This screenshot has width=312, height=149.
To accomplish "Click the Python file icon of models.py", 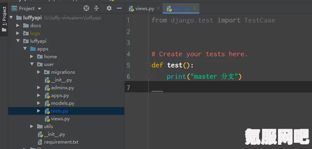I will click(x=47, y=103).
